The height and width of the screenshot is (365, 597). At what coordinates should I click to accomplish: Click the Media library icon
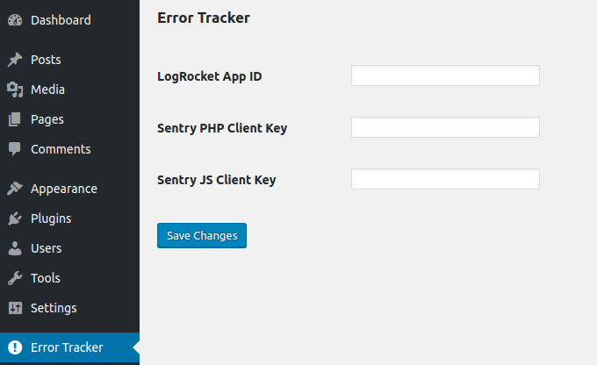(x=15, y=89)
